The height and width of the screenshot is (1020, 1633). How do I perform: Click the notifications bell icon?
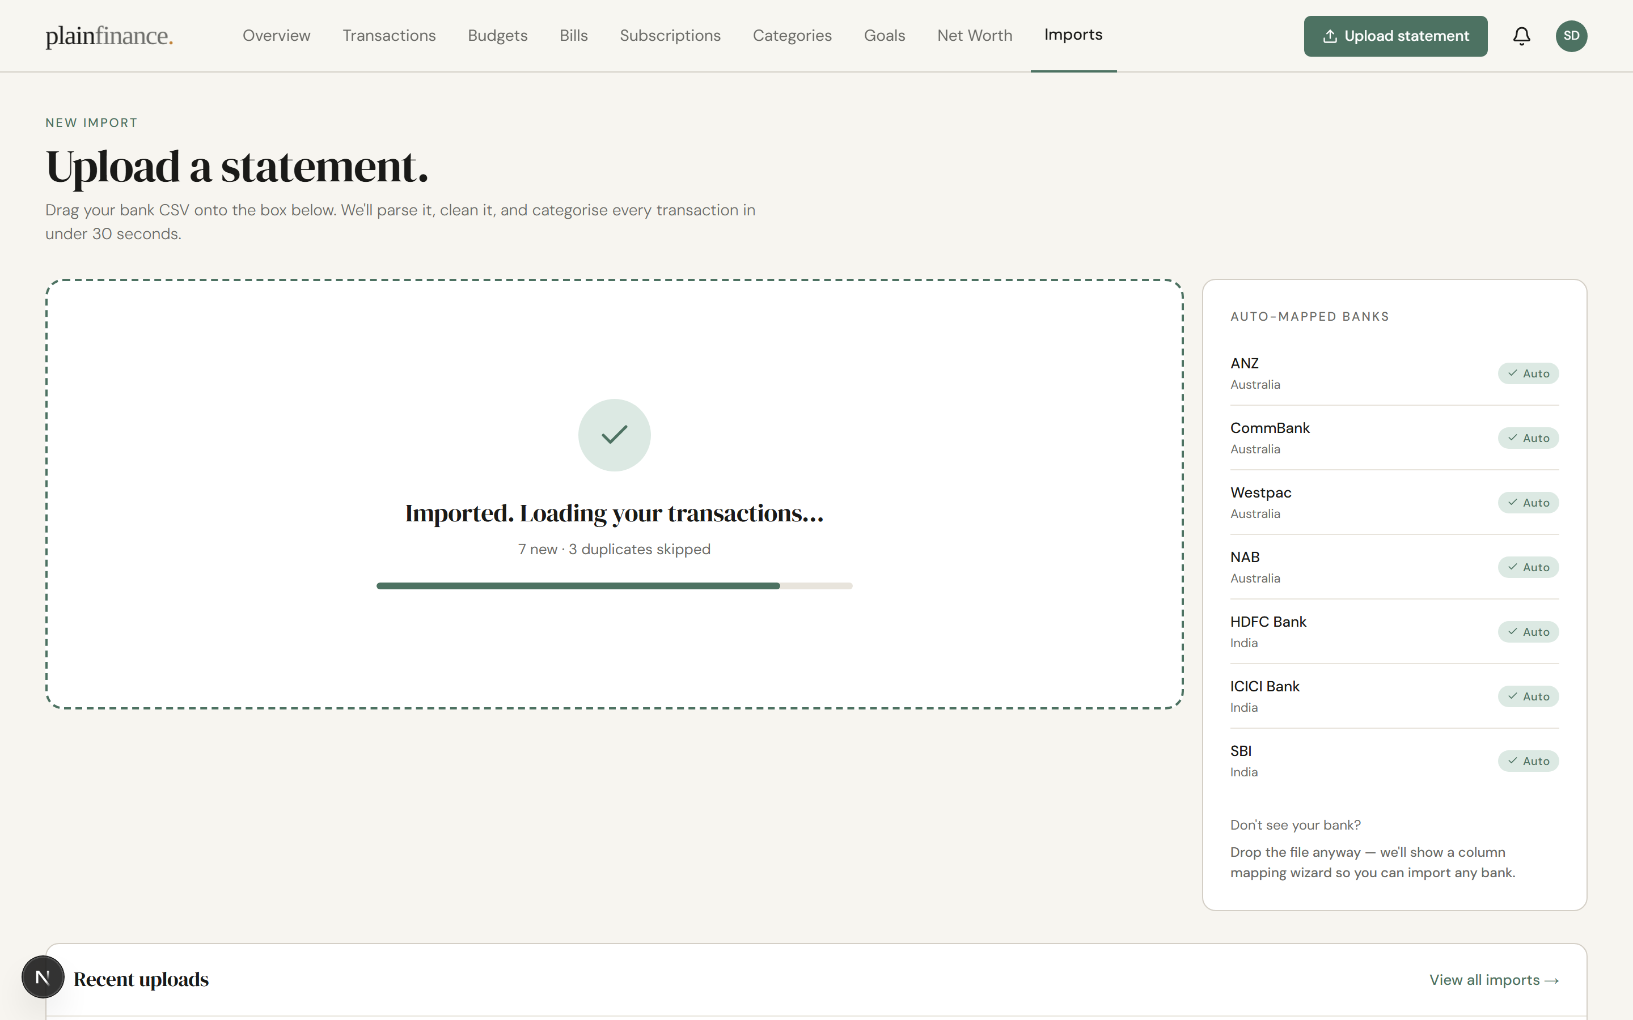tap(1521, 36)
